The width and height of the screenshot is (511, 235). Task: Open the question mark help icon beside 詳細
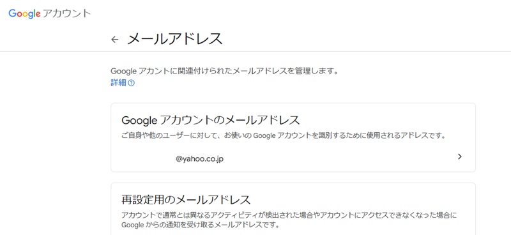point(132,83)
